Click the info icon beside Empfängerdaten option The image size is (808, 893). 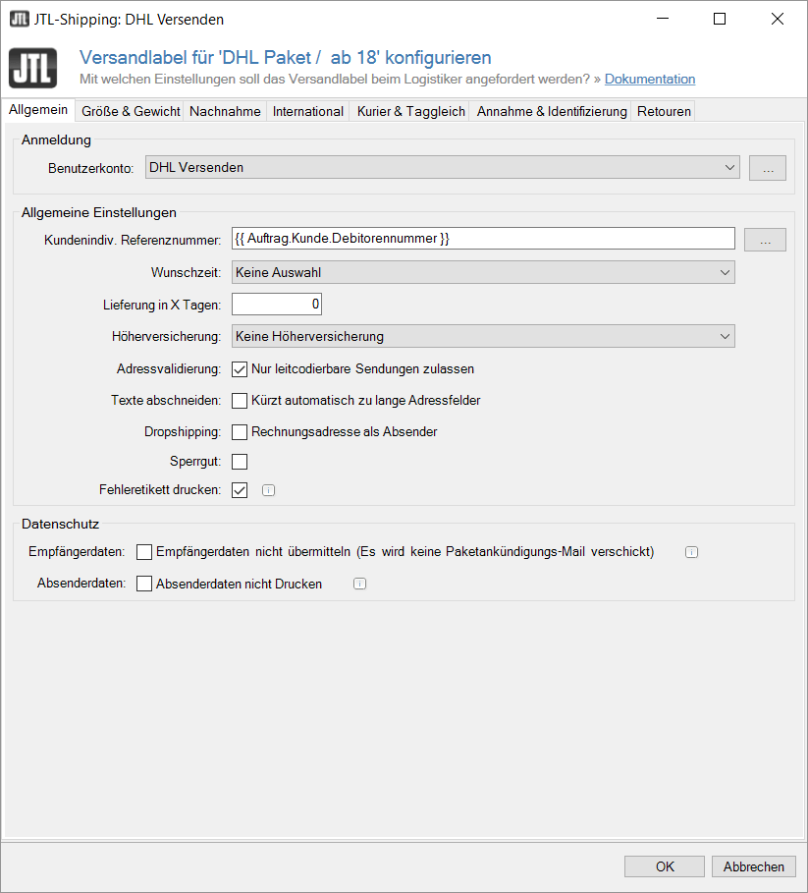point(691,552)
